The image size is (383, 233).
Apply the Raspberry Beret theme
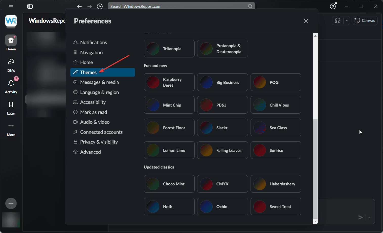pyautogui.click(x=169, y=82)
